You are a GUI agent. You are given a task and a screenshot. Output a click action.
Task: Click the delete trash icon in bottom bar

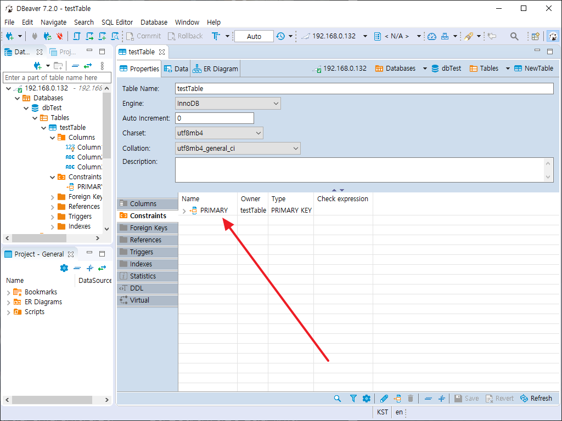coord(411,399)
